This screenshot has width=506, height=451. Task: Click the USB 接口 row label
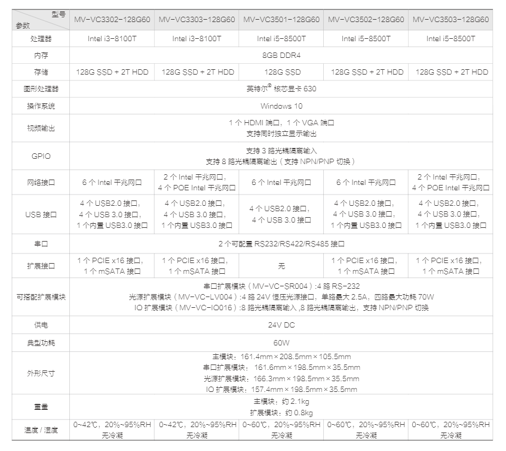click(39, 214)
